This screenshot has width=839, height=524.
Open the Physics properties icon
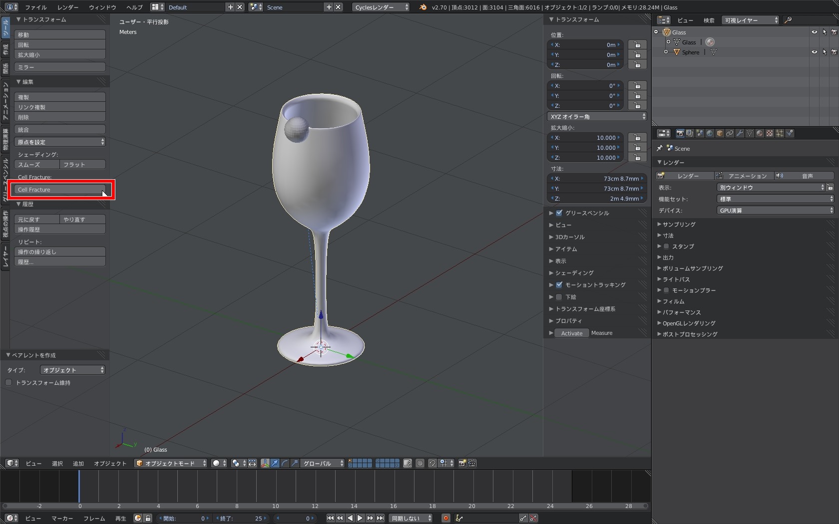[790, 133]
